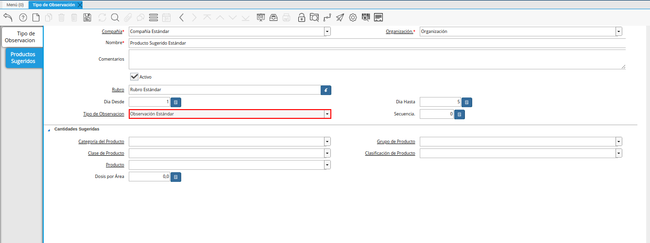The image size is (650, 243).
Task: Open the Compañía dropdown
Action: click(327, 32)
